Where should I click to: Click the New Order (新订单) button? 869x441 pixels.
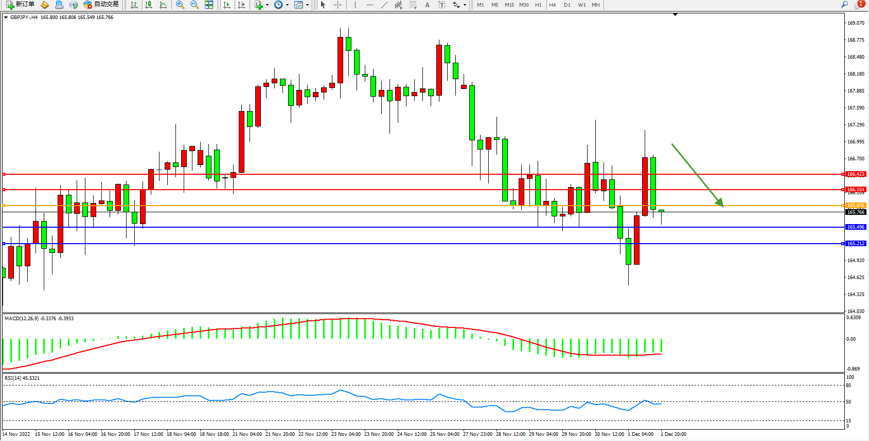21,5
